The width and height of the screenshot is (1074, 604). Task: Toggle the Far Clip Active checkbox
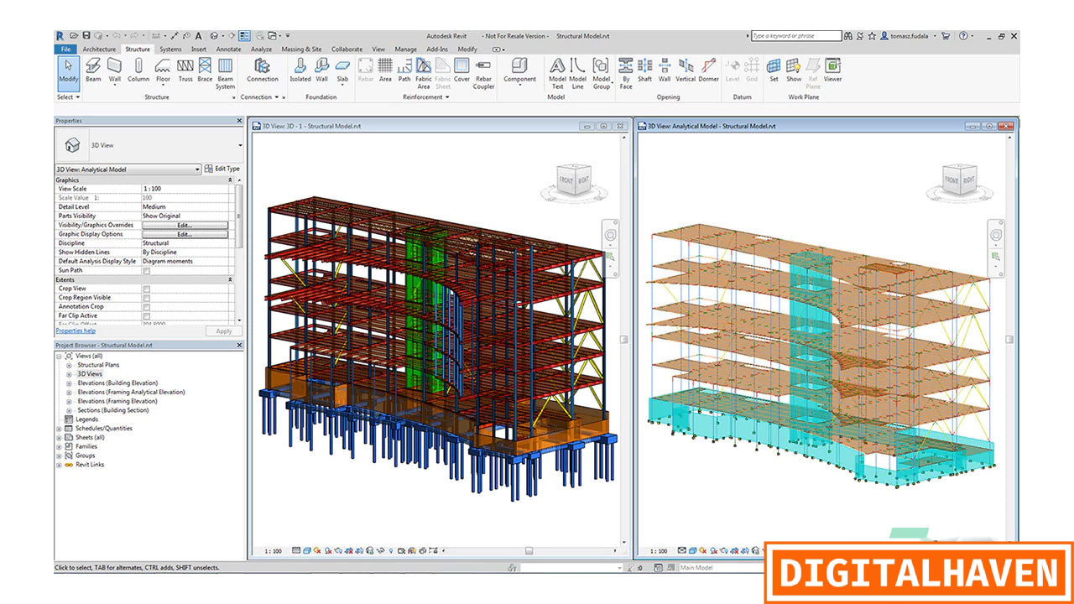coord(146,316)
